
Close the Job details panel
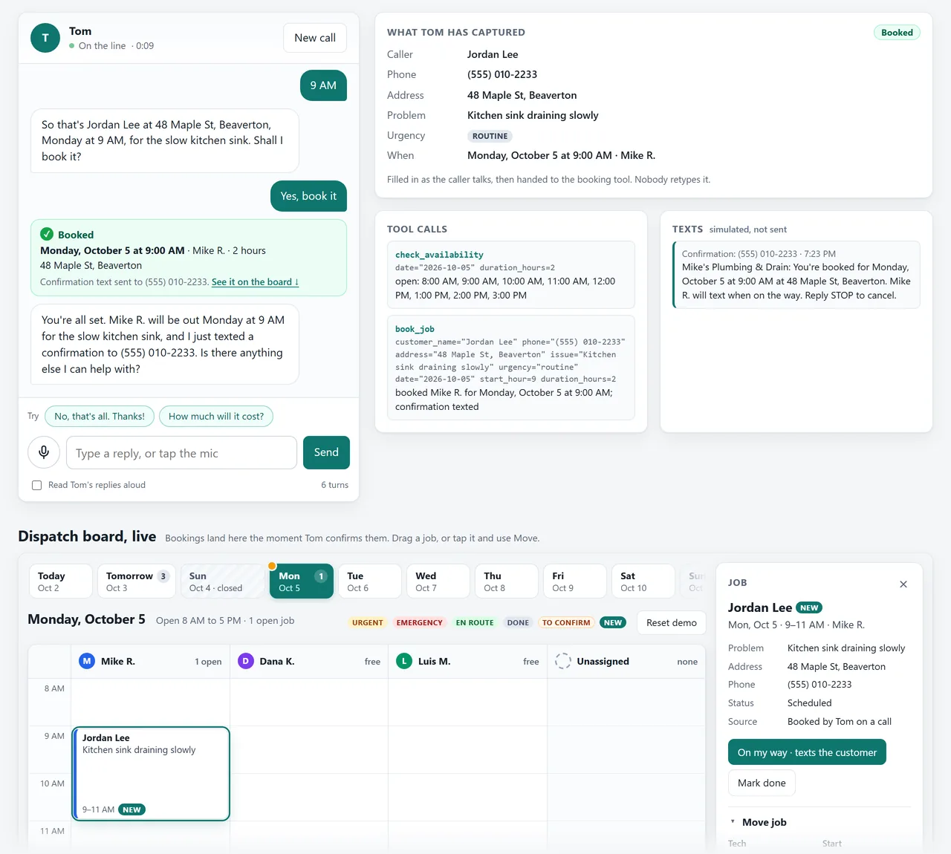903,584
